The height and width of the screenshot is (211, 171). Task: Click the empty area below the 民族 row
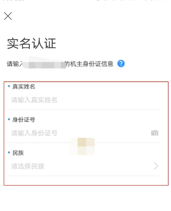tap(86, 180)
